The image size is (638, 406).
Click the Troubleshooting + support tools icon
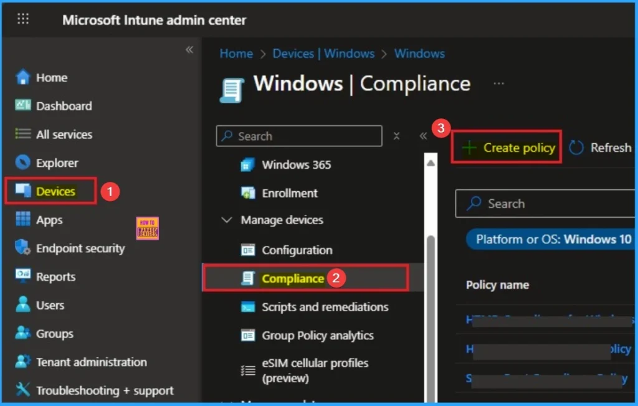point(23,390)
